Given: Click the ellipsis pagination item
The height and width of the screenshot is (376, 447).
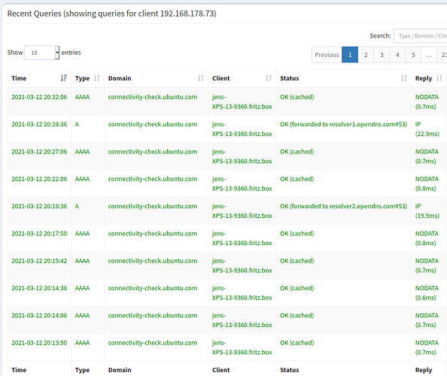Looking at the screenshot, I should (x=429, y=55).
